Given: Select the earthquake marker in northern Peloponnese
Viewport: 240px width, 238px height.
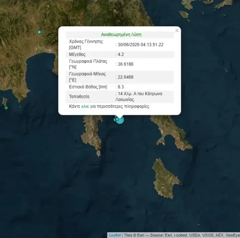Looking at the screenshot, I should (39, 32).
